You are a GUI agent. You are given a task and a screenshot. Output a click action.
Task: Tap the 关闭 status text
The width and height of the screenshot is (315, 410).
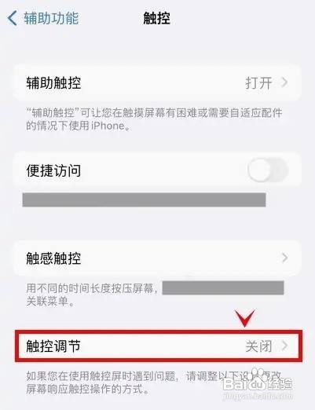pos(258,346)
